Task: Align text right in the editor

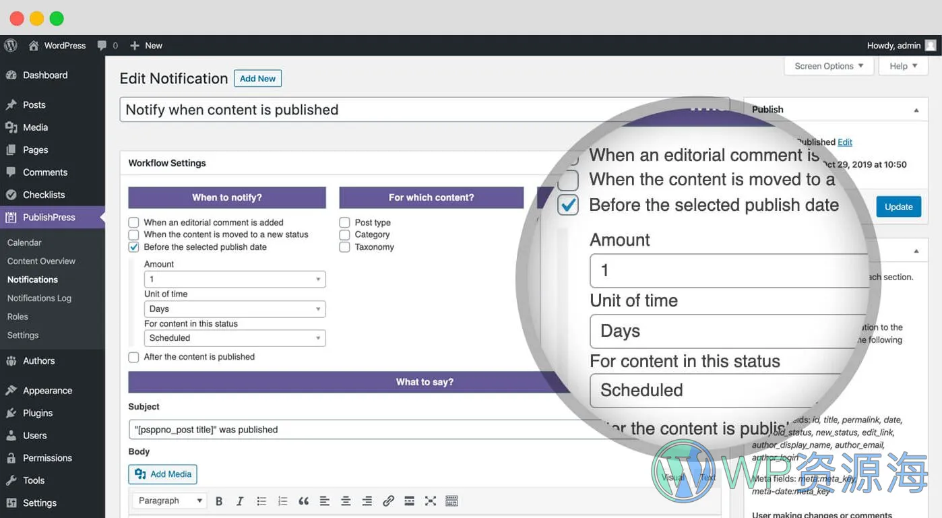Action: click(367, 501)
